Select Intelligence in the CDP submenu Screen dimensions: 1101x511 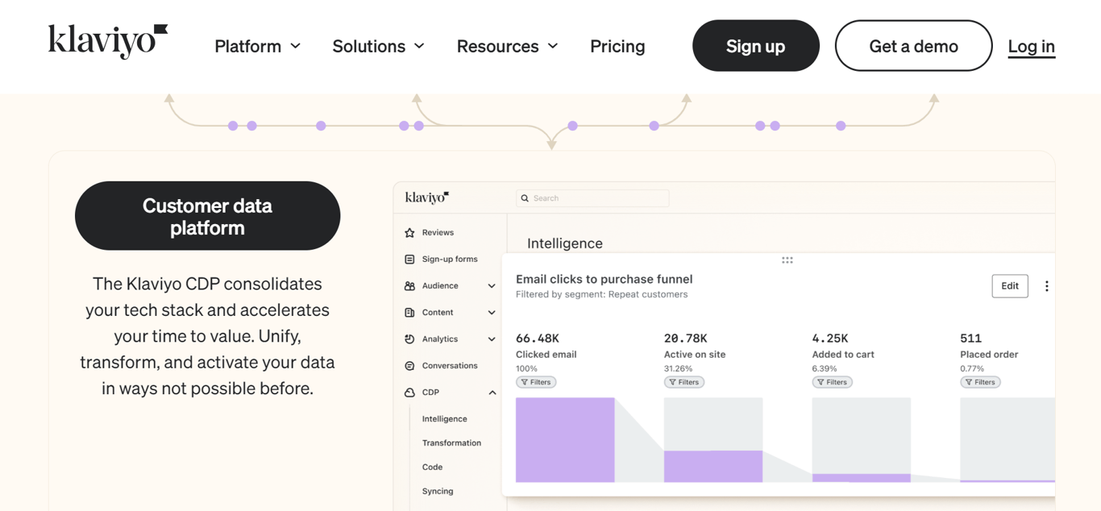(x=445, y=418)
